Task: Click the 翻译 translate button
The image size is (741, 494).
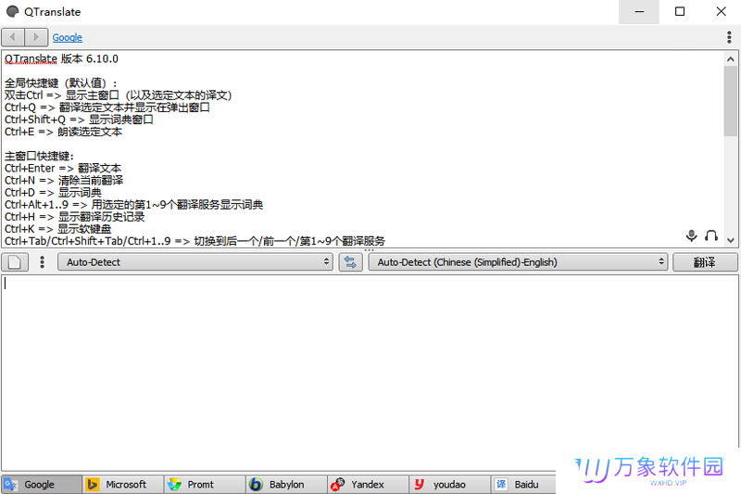Action: coord(705,262)
